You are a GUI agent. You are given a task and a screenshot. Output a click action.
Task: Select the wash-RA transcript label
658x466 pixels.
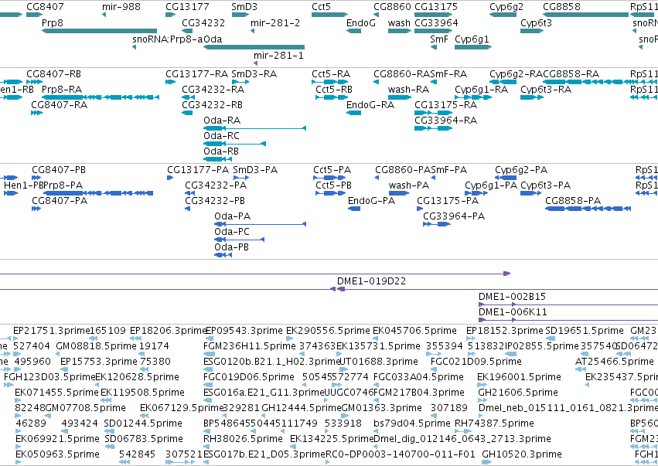tap(408, 90)
